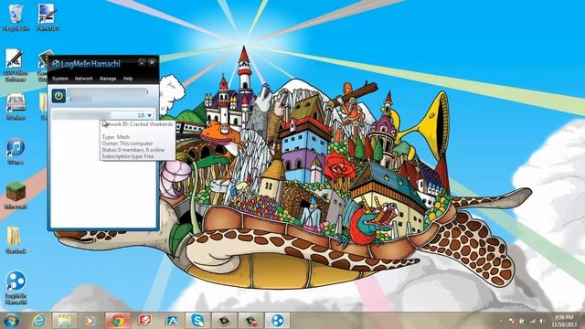Show hidden system tray icons
The image size is (585, 329).
501,321
